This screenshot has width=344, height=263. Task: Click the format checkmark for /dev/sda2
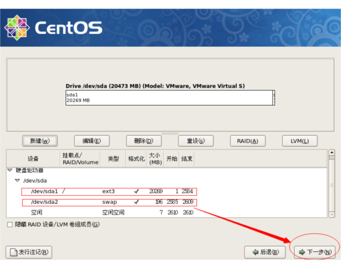click(x=136, y=202)
